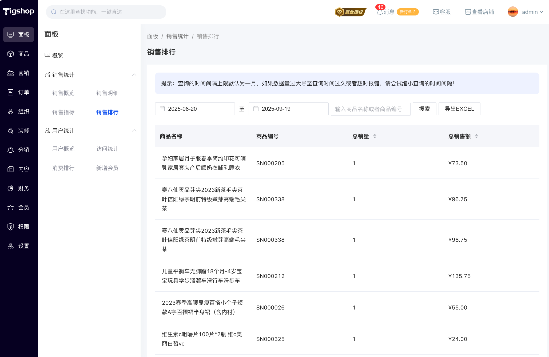Click the 导出EXCEL export button
The image size is (549, 357).
(459, 109)
